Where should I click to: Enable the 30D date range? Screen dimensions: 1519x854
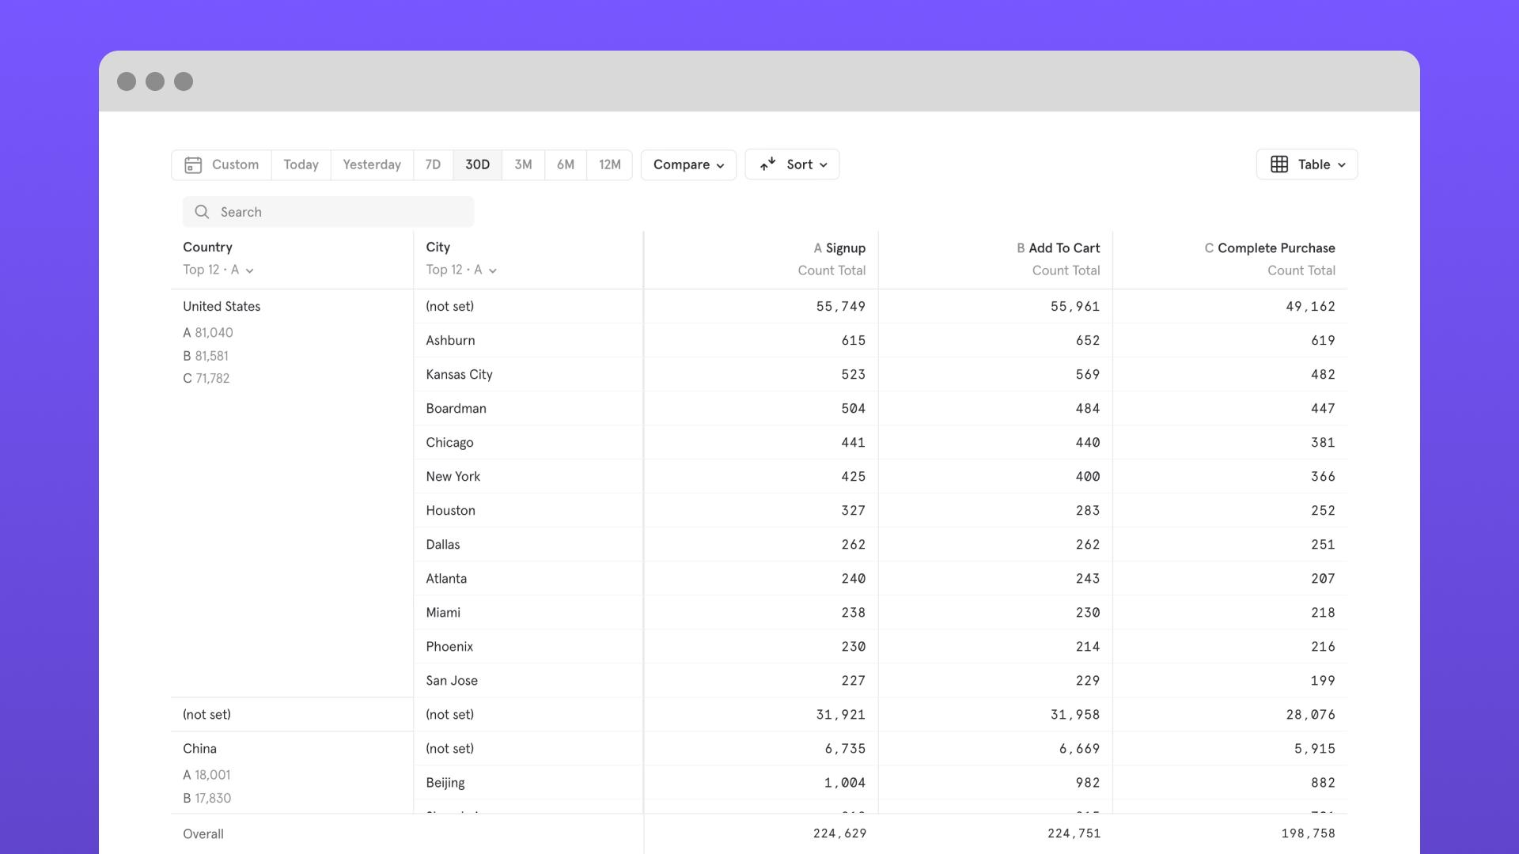click(x=477, y=164)
